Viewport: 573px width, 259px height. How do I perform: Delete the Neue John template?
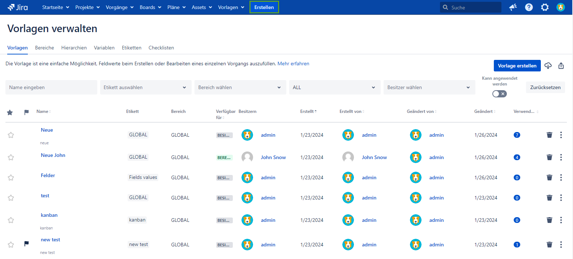tap(549, 157)
